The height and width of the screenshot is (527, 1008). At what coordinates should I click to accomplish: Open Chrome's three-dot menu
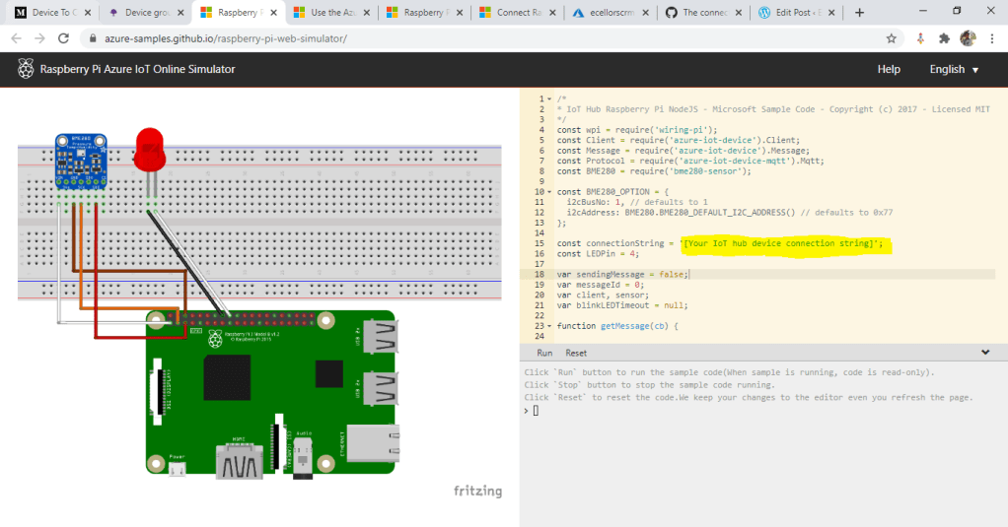pos(993,38)
